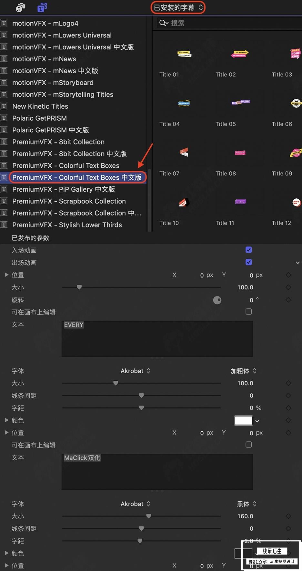Click the chevron at the end of the 出场动画 row
The image size is (302, 571).
[297, 263]
